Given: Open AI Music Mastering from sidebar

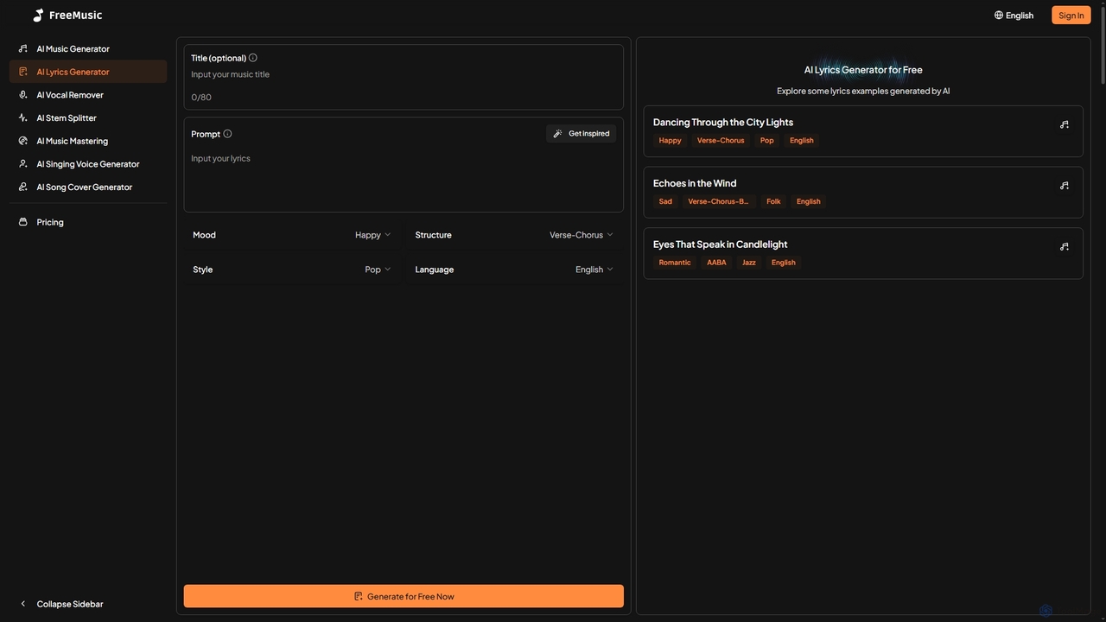Looking at the screenshot, I should [88, 141].
